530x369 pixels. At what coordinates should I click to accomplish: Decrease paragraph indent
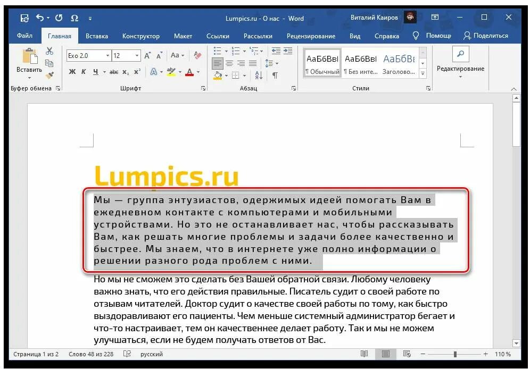click(276, 51)
